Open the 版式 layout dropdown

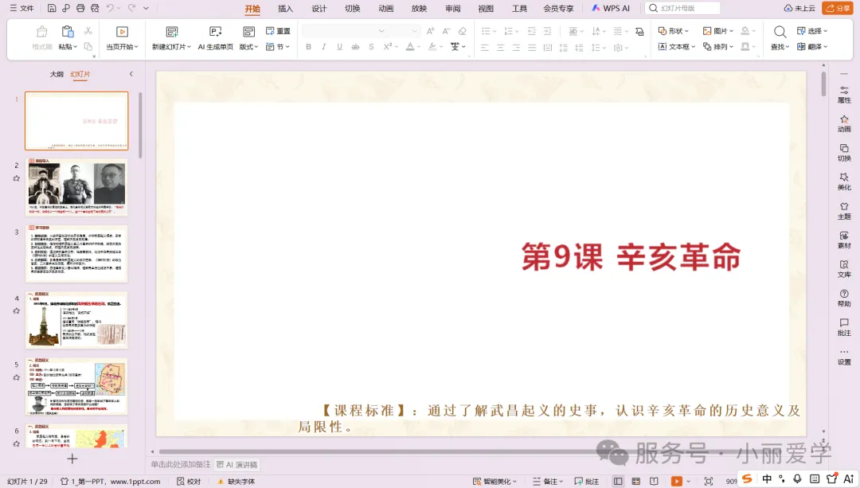[248, 47]
